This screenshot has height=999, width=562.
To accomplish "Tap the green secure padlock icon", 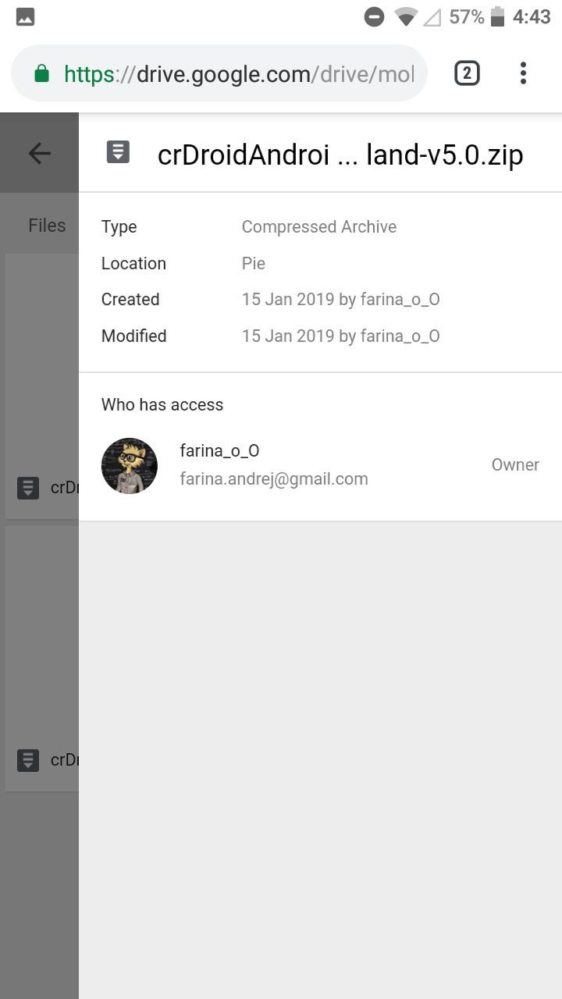I will coord(42,73).
